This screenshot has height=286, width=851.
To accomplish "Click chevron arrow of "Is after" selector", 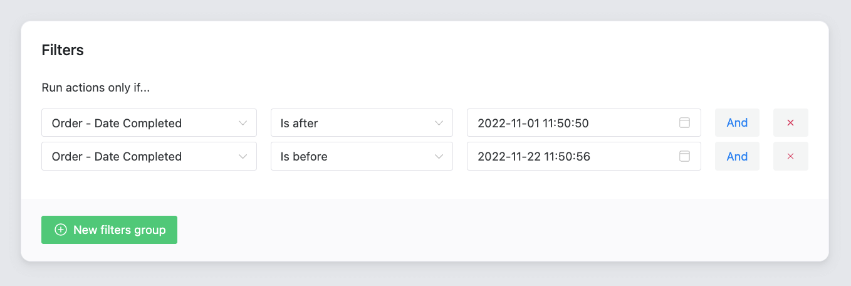I will pyautogui.click(x=439, y=123).
